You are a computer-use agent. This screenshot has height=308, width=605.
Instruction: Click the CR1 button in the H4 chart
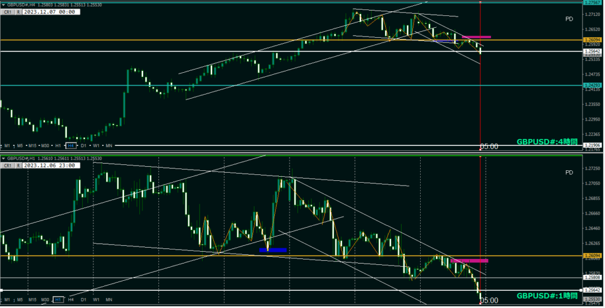point(7,12)
